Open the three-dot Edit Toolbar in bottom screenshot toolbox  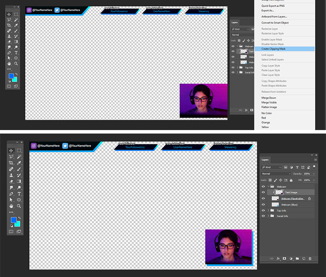[x=11, y=212]
